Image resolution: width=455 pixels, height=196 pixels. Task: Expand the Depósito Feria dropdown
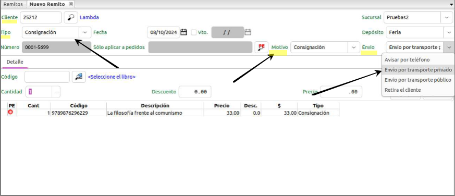point(448,32)
